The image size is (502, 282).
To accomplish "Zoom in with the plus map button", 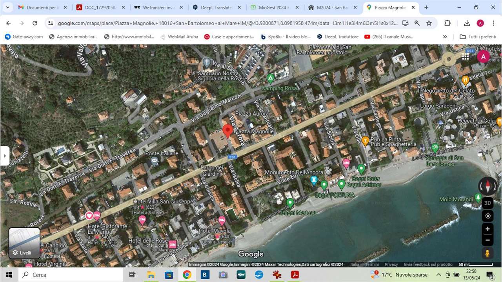I will 487,229.
